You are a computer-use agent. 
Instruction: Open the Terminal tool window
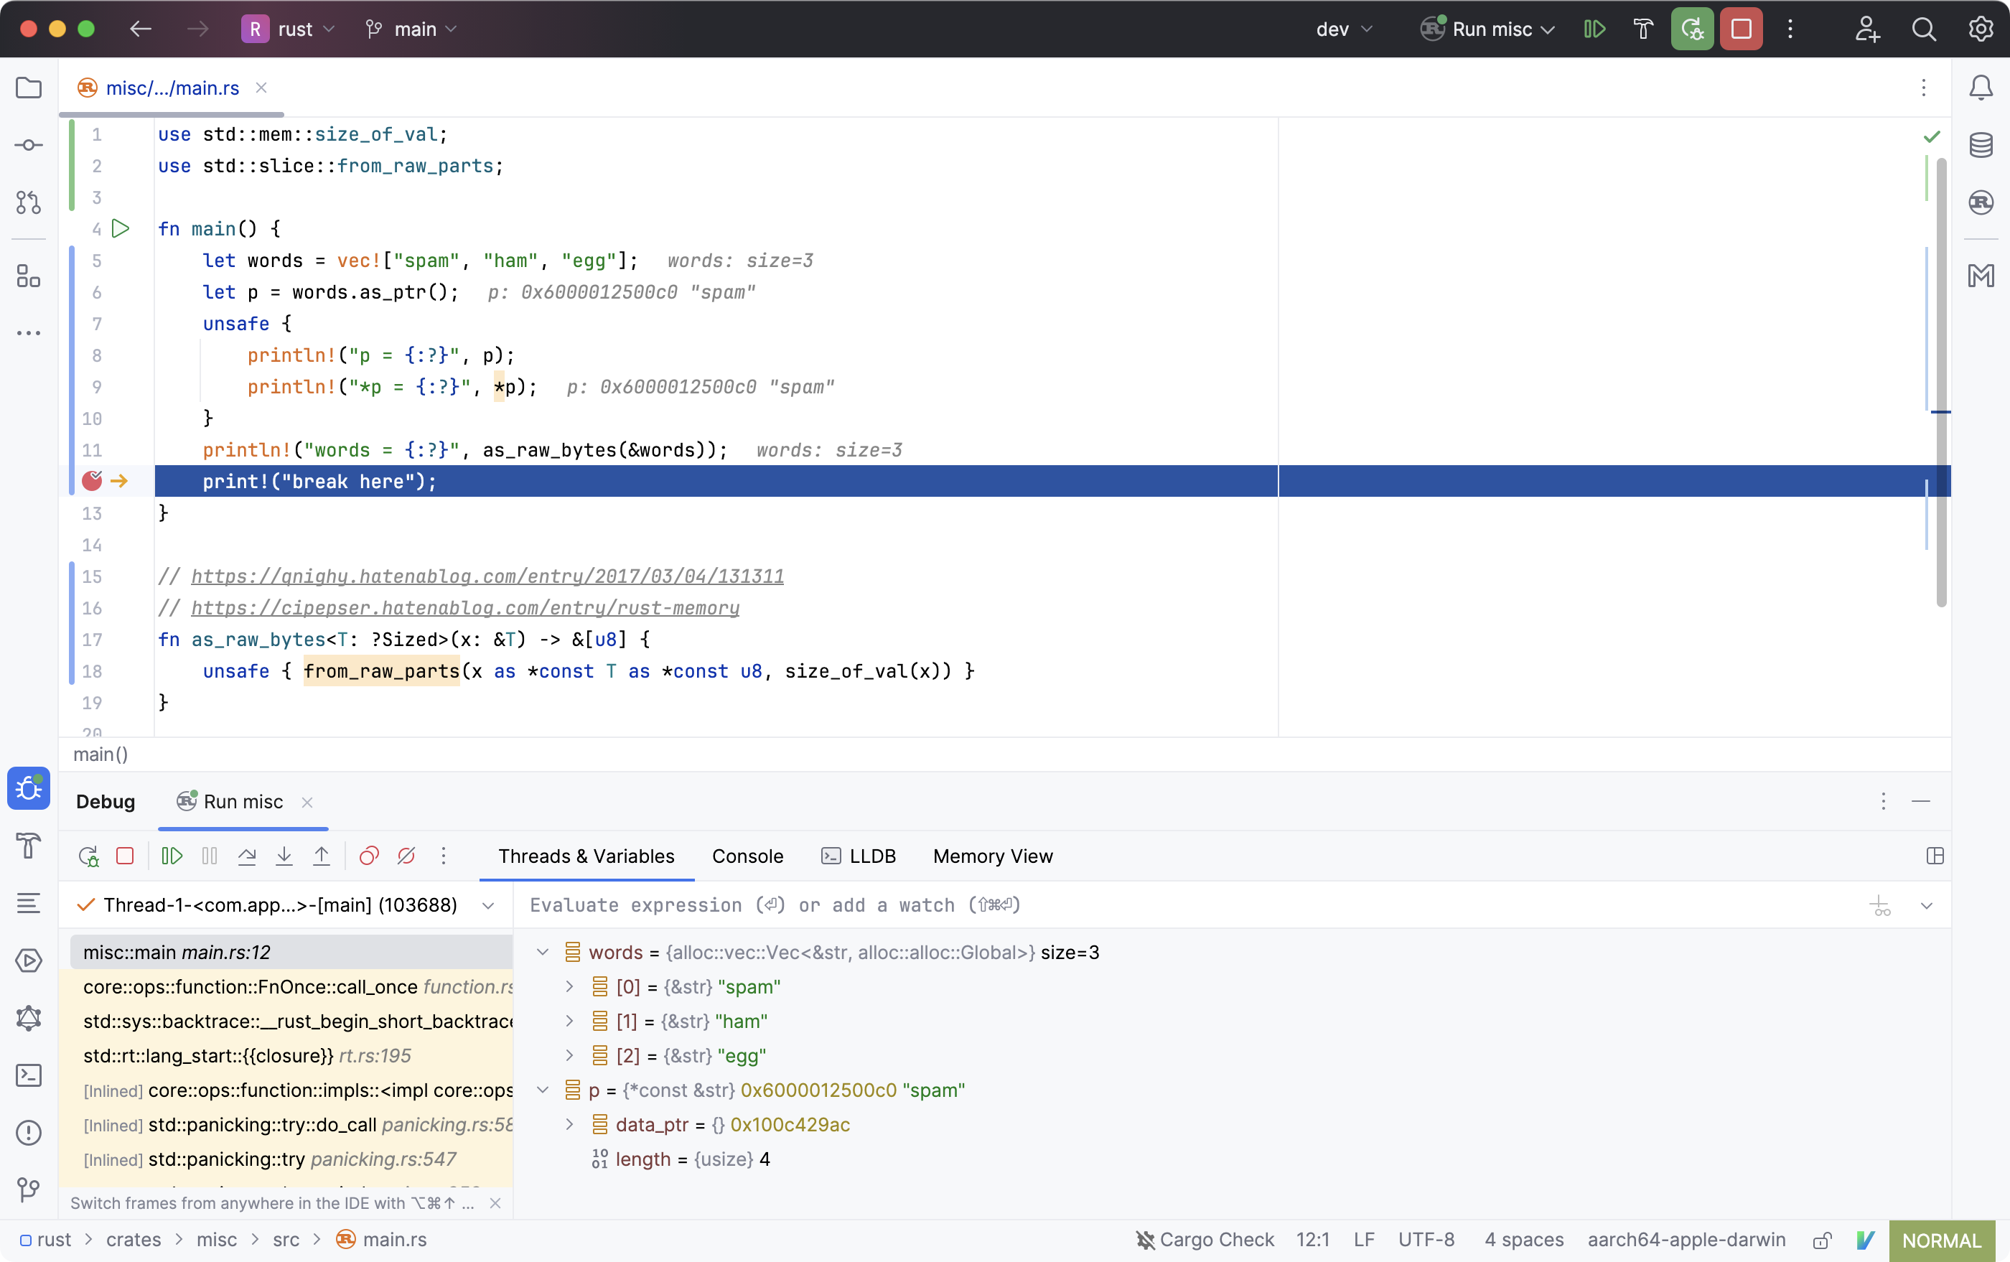tap(29, 1075)
